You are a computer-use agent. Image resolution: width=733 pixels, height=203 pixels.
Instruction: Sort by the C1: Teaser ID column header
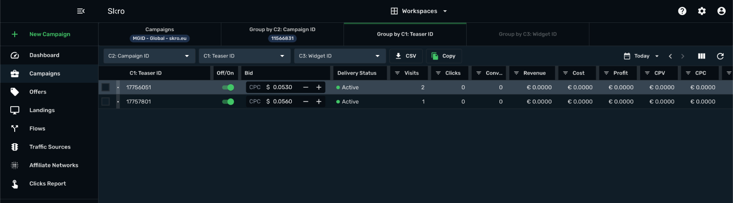coord(146,73)
